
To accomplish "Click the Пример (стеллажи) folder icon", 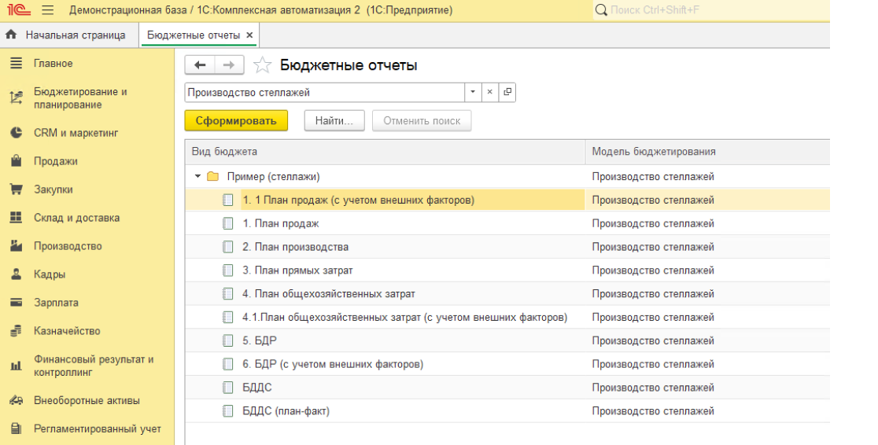I will click(212, 176).
